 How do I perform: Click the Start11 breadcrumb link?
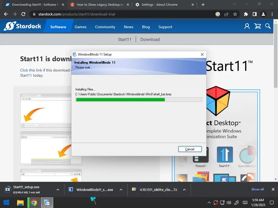125,39
